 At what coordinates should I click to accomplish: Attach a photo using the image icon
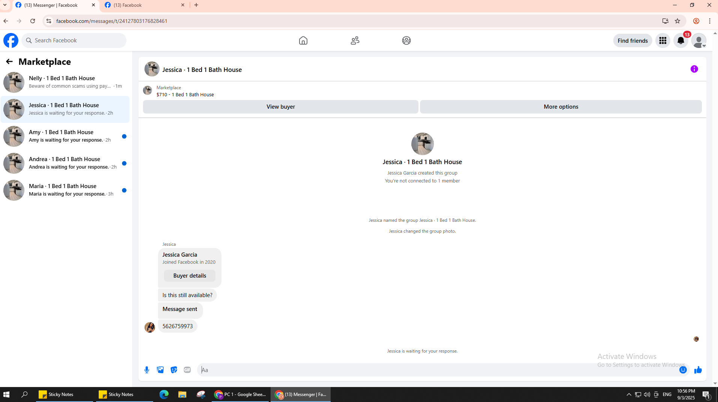[160, 370]
